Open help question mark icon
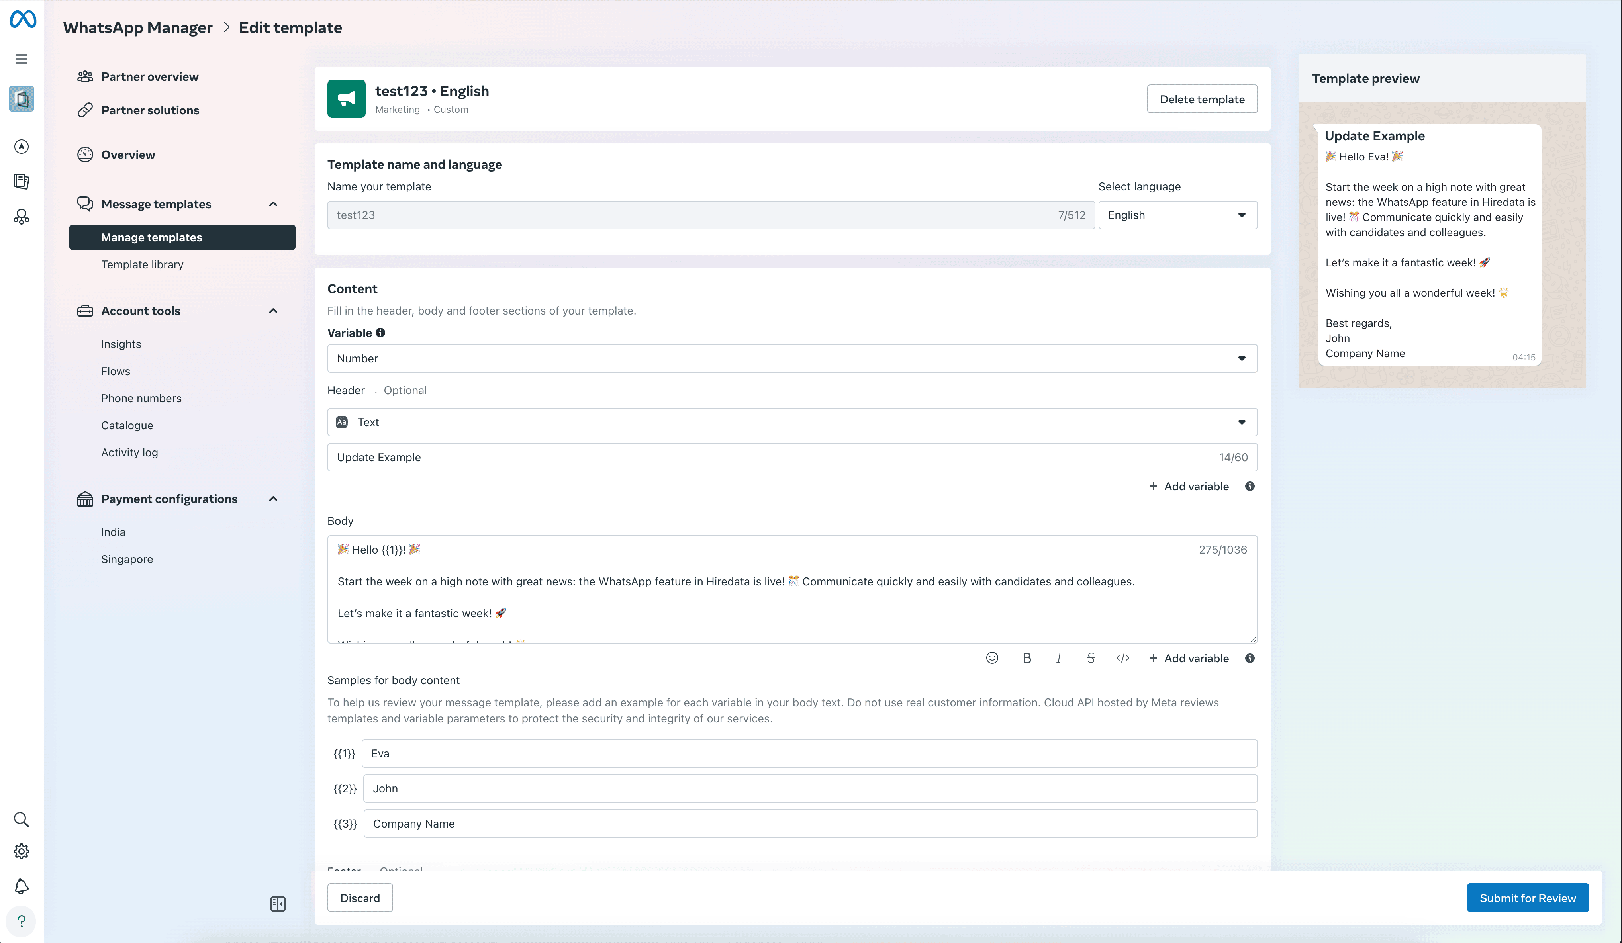This screenshot has width=1622, height=943. 21,921
